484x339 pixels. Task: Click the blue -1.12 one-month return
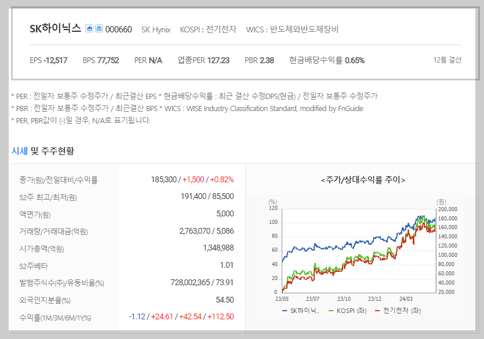pyautogui.click(x=137, y=316)
